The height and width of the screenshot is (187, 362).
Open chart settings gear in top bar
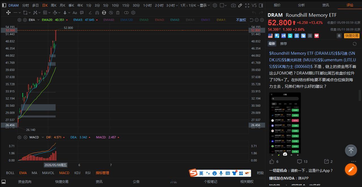(215, 5)
